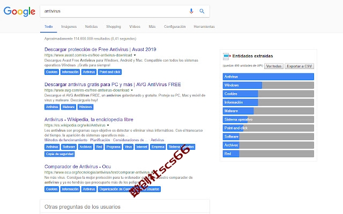Click Antivirus tag under the Avast result
The image size is (343, 214).
click(x=89, y=72)
